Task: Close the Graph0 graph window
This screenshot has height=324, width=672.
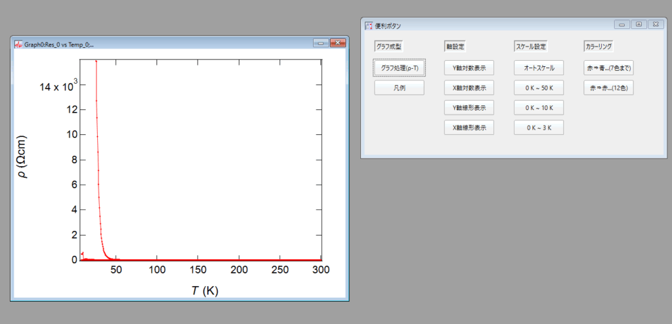Action: click(337, 43)
